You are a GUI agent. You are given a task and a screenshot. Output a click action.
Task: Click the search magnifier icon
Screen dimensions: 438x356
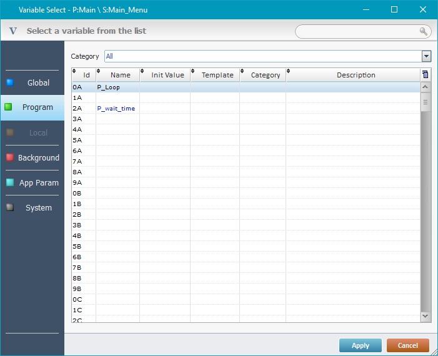click(424, 31)
